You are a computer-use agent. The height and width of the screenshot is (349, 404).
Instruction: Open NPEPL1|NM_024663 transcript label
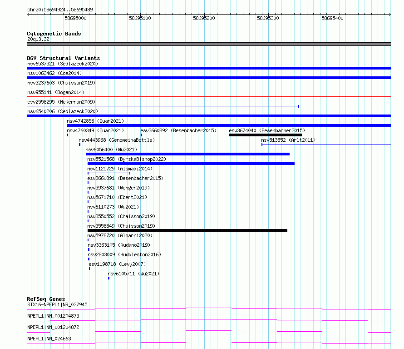pyautogui.click(x=49, y=339)
